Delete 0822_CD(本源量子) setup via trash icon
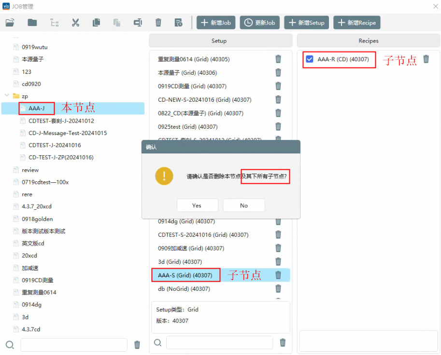Image resolution: width=441 pixels, height=355 pixels. click(x=278, y=113)
